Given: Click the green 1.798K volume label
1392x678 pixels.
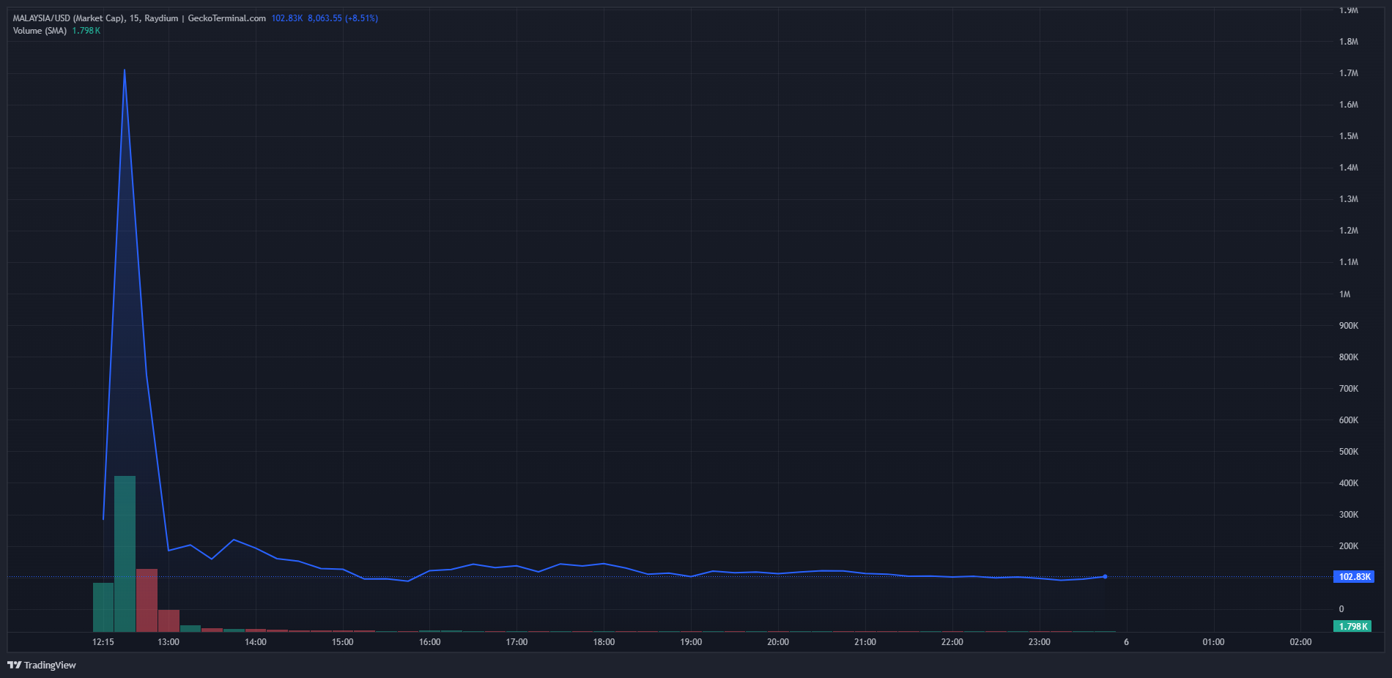Looking at the screenshot, I should tap(1352, 627).
